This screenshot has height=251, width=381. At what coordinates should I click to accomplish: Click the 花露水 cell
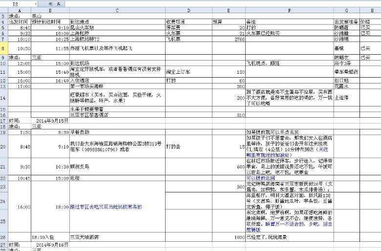click(346, 86)
